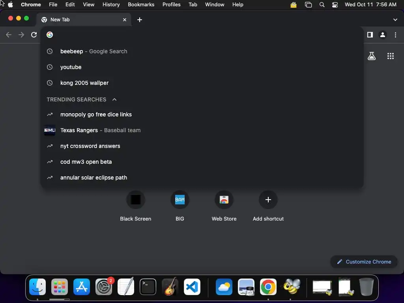Screen dimensions: 404x303
Task: Select monopoly go free dice links
Action: [x=202, y=114]
